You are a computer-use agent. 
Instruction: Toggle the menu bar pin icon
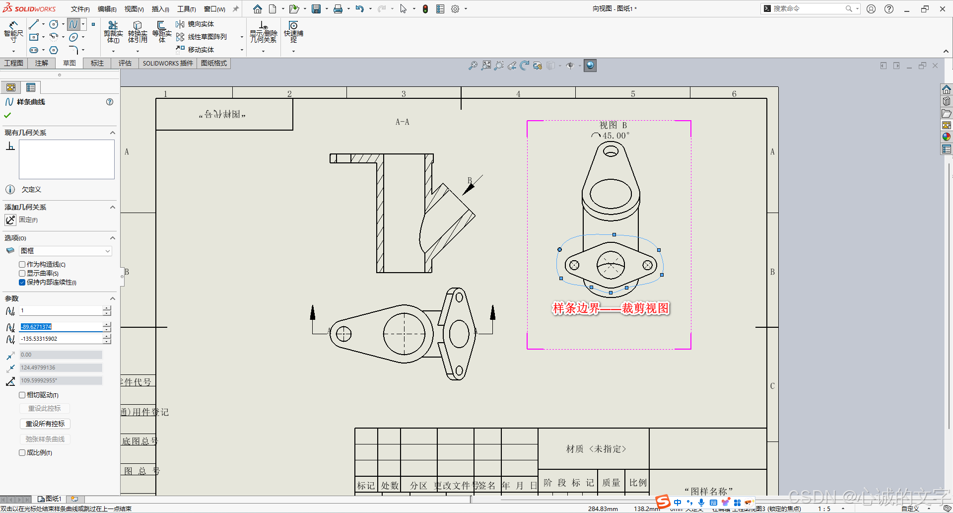click(236, 9)
